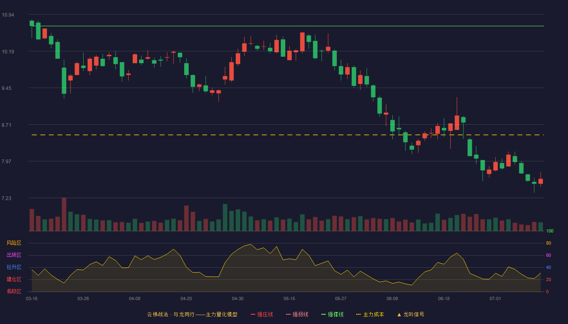Click the pink dotted icon beside 强弱线

coord(288,314)
